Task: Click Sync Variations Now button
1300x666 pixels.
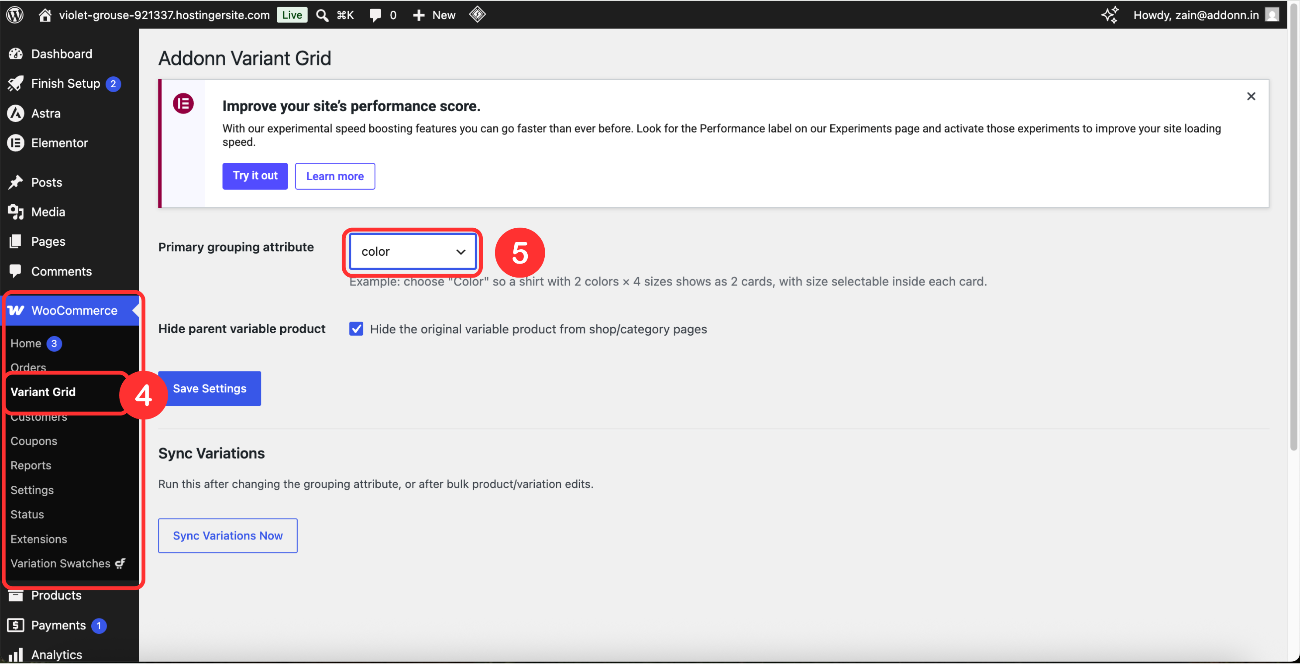Action: [x=227, y=536]
